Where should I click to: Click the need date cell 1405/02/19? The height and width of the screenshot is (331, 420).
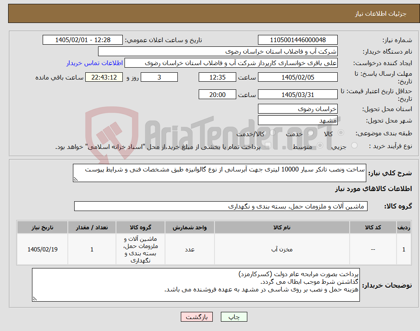point(42,249)
